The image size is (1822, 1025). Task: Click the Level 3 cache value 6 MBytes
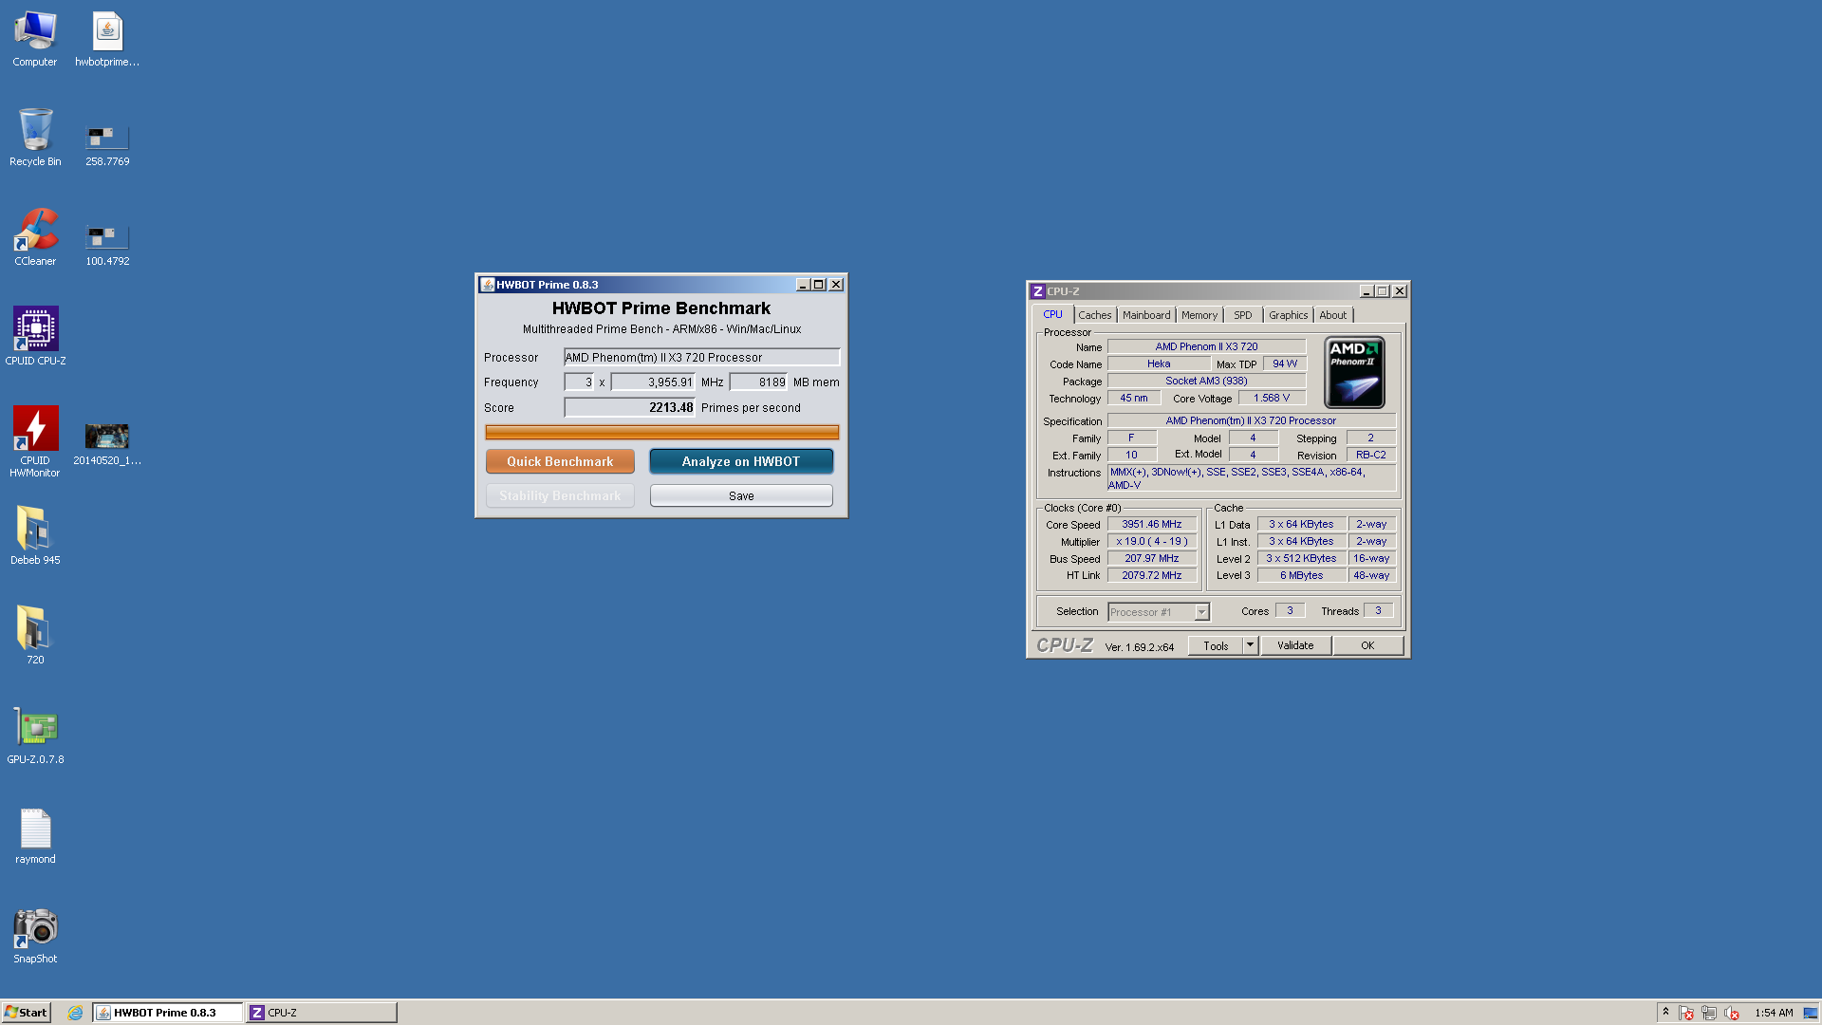pos(1301,575)
